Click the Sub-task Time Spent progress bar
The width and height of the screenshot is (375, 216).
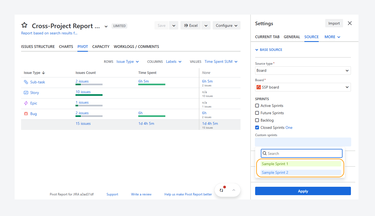(x=152, y=84)
